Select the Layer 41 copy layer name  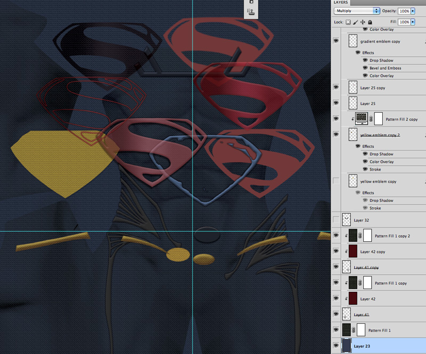click(x=366, y=267)
